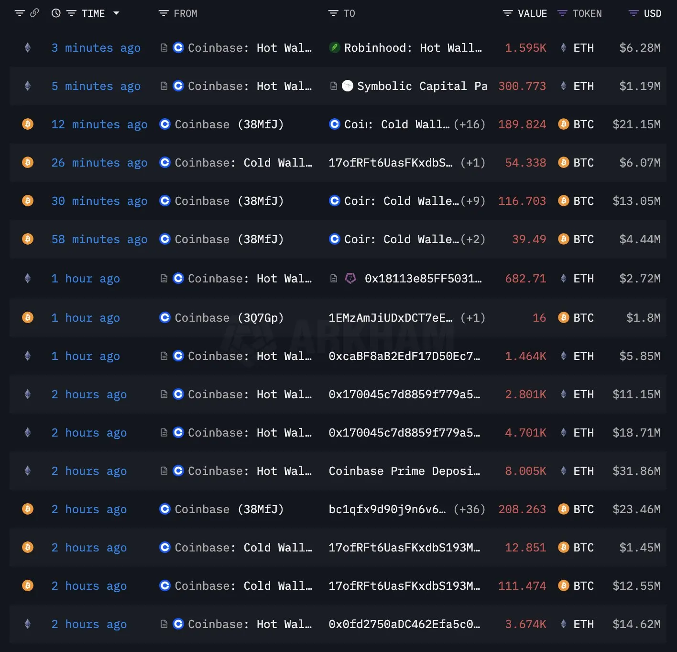Viewport: 677px width, 652px height.
Task: Open the filter icon left of the chain-link icon
Action: click(20, 13)
